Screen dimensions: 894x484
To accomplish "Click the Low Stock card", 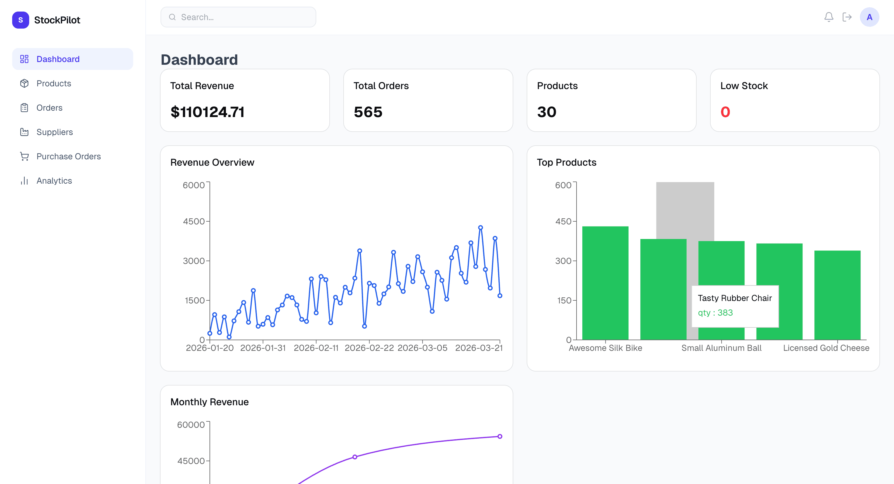I will (x=795, y=100).
